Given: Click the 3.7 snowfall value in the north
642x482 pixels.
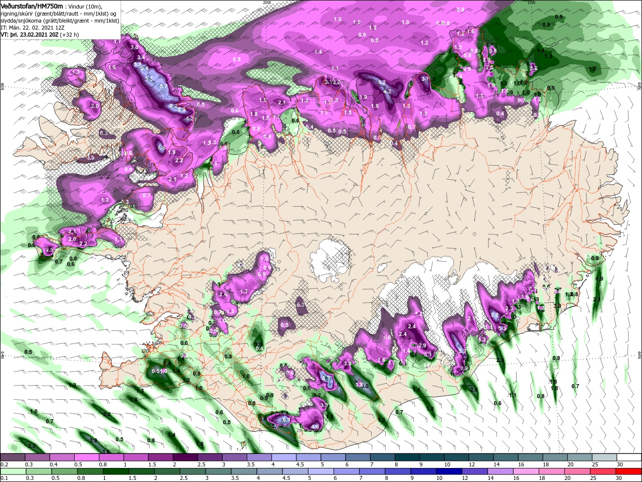Looking at the screenshot, I should 425,79.
